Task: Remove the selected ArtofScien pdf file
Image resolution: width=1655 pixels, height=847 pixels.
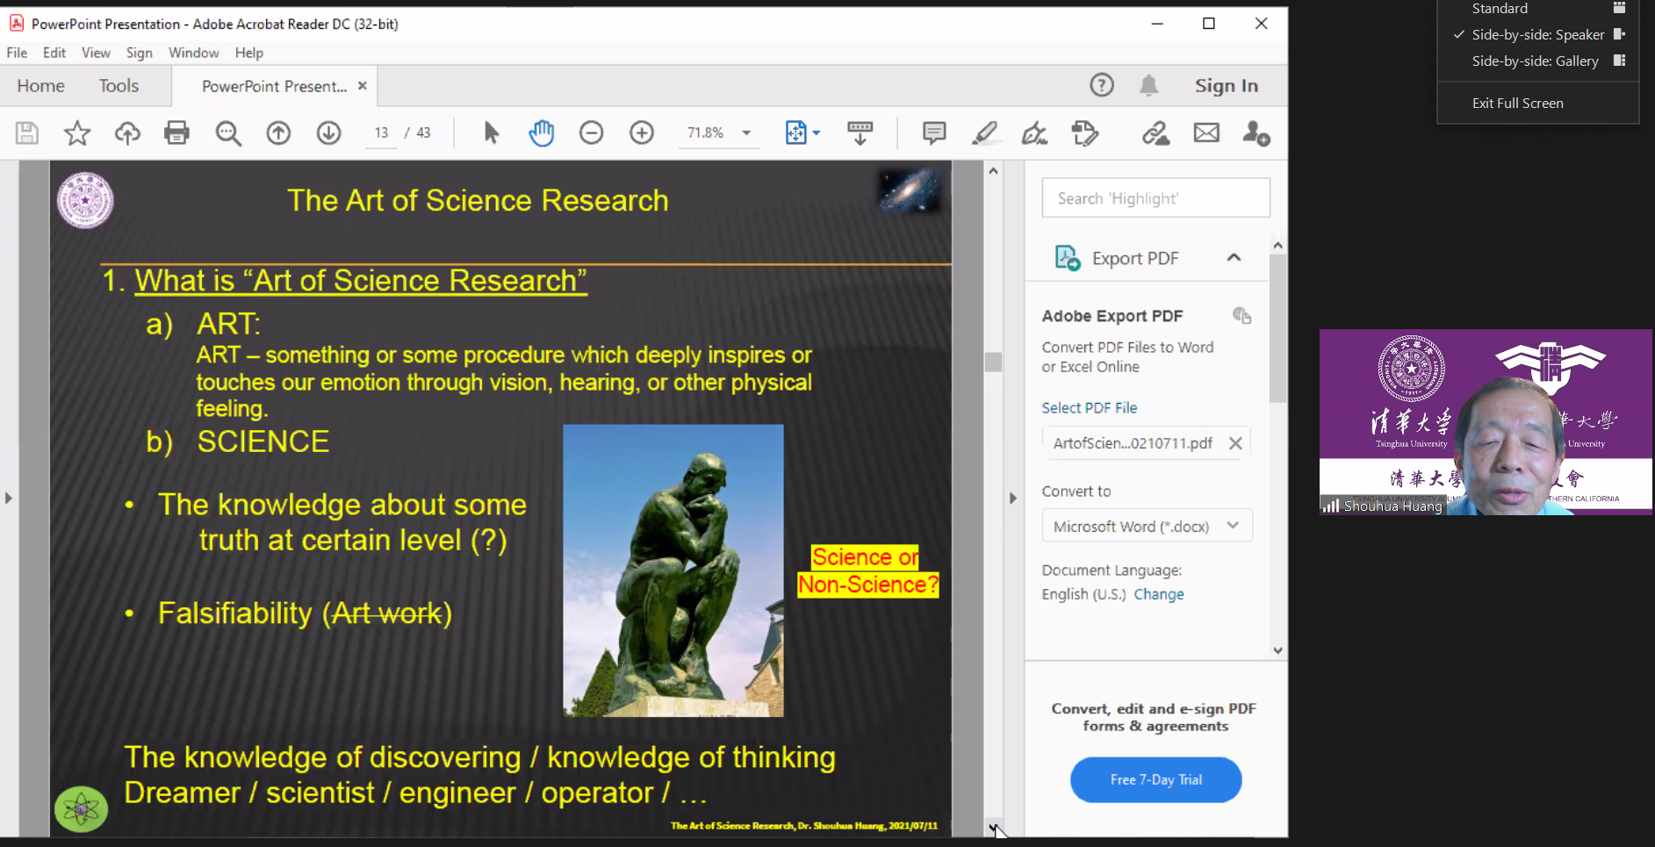Action: pos(1235,443)
